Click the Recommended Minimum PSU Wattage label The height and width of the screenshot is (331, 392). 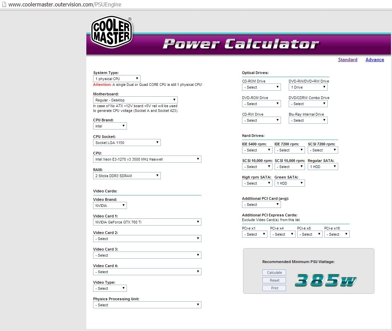[x=298, y=262]
